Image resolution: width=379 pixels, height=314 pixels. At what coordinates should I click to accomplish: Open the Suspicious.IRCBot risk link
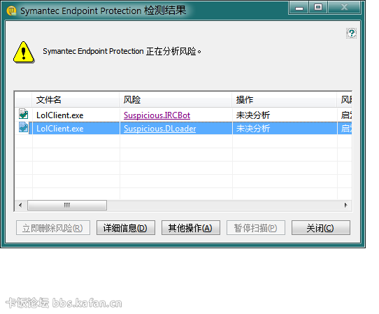pyautogui.click(x=157, y=115)
